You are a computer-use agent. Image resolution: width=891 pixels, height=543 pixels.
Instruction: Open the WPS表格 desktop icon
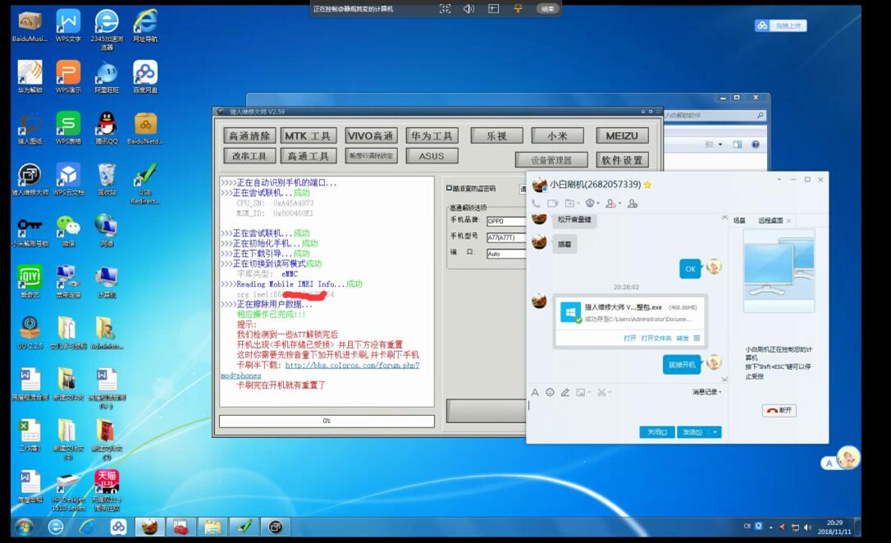tap(68, 128)
